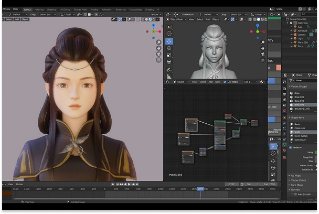Image resolution: width=319 pixels, height=214 pixels.
Task: Select the Measure tool in the viewport toolbar
Action: [169, 76]
